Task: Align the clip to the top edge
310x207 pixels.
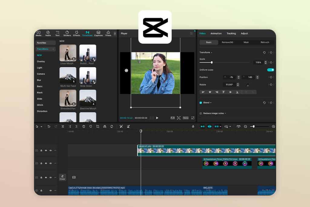Action: [223, 92]
